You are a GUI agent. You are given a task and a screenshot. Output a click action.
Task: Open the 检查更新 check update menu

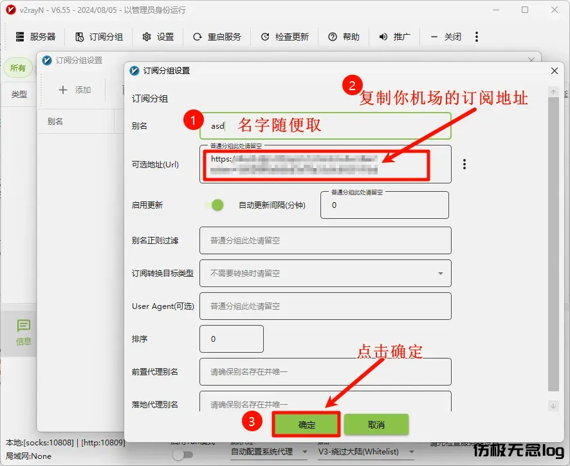click(x=285, y=37)
